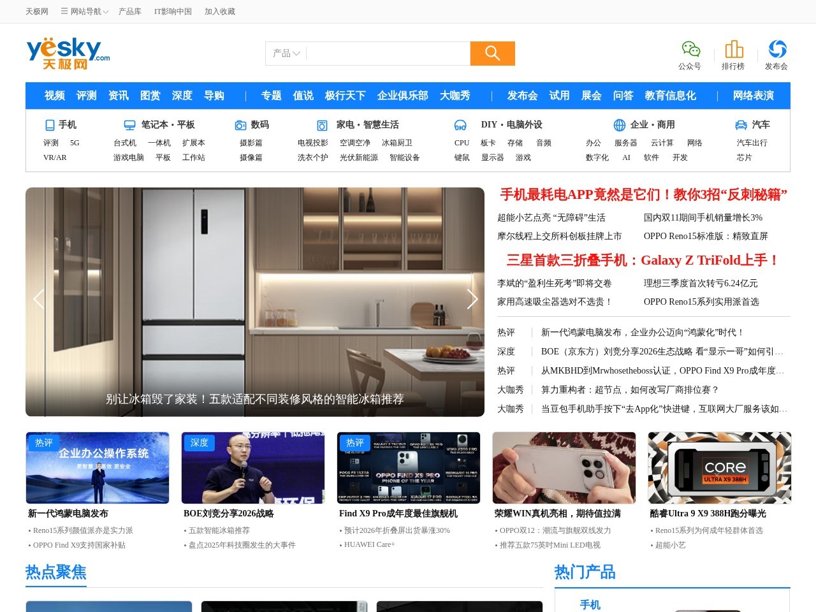Open the 产品 search category dropdown
The image size is (816, 612).
[x=285, y=54]
